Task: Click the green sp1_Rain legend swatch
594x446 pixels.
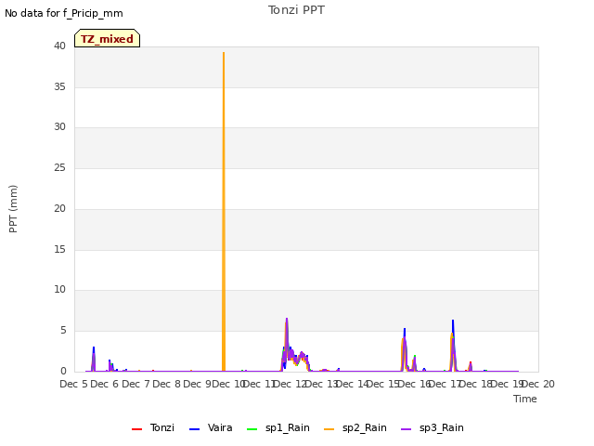Action: [x=252, y=429]
